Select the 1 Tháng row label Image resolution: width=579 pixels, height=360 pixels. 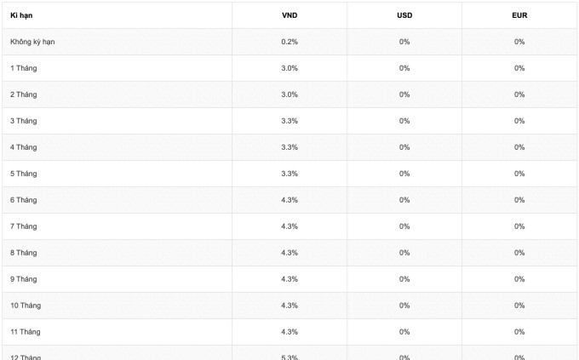[x=24, y=68]
